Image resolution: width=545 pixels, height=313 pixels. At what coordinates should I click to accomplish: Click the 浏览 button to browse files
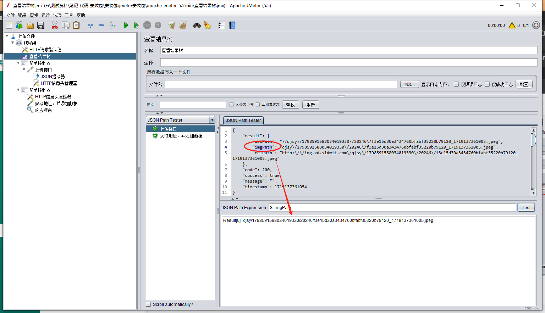click(x=409, y=84)
